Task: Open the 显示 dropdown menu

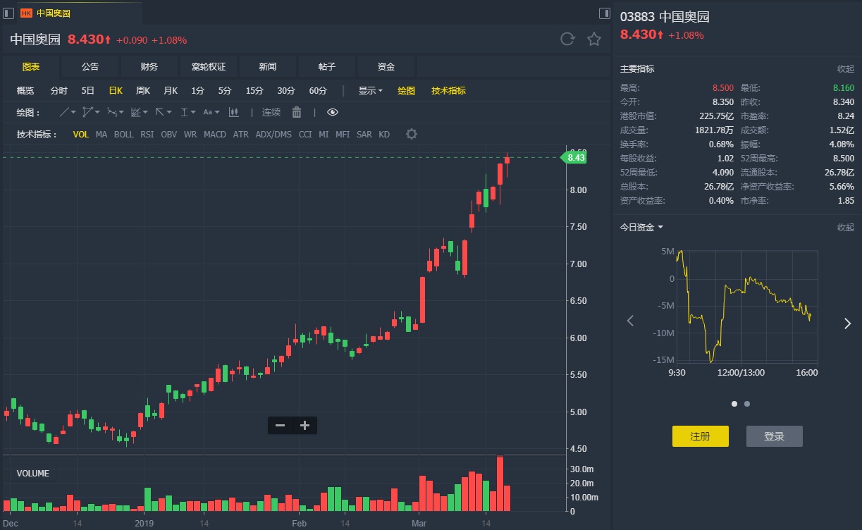Action: (x=370, y=90)
